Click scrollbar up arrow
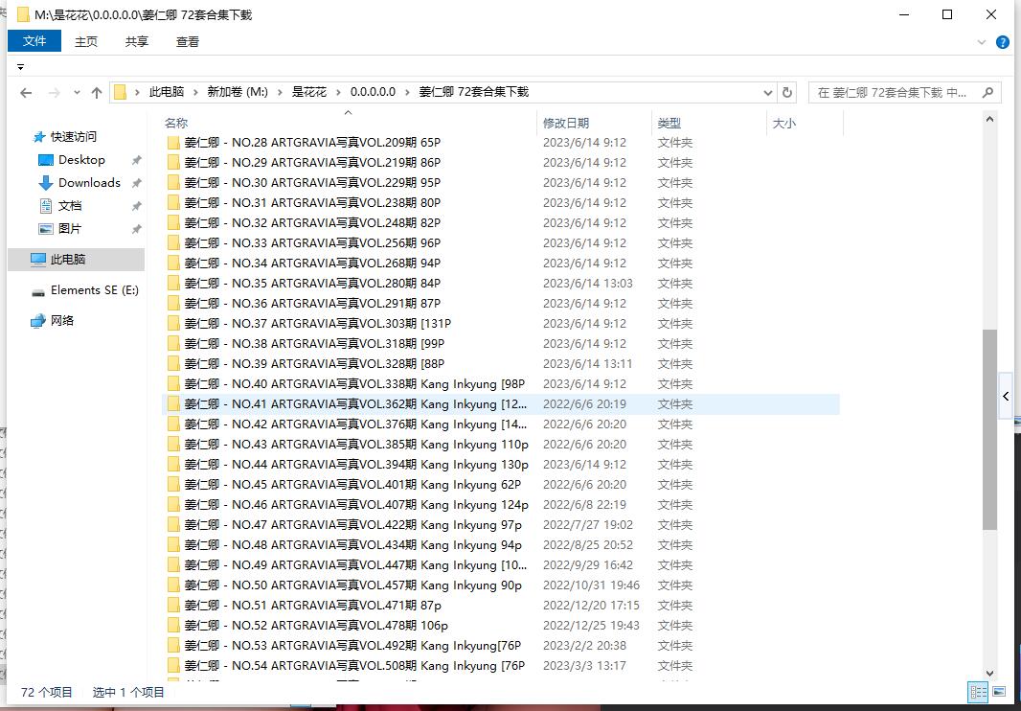The width and height of the screenshot is (1021, 711). (989, 119)
